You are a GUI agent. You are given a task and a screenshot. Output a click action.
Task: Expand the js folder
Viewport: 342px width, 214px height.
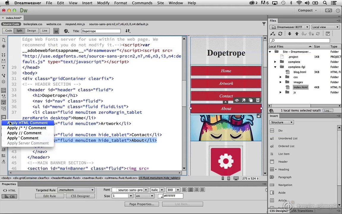(x=281, y=92)
